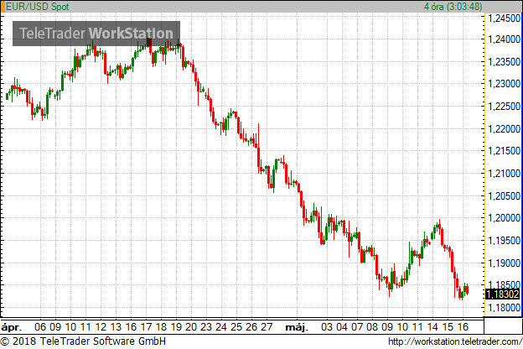Click the 1,18000 price axis label
Viewport: 523px width, 349px height.
click(504, 308)
